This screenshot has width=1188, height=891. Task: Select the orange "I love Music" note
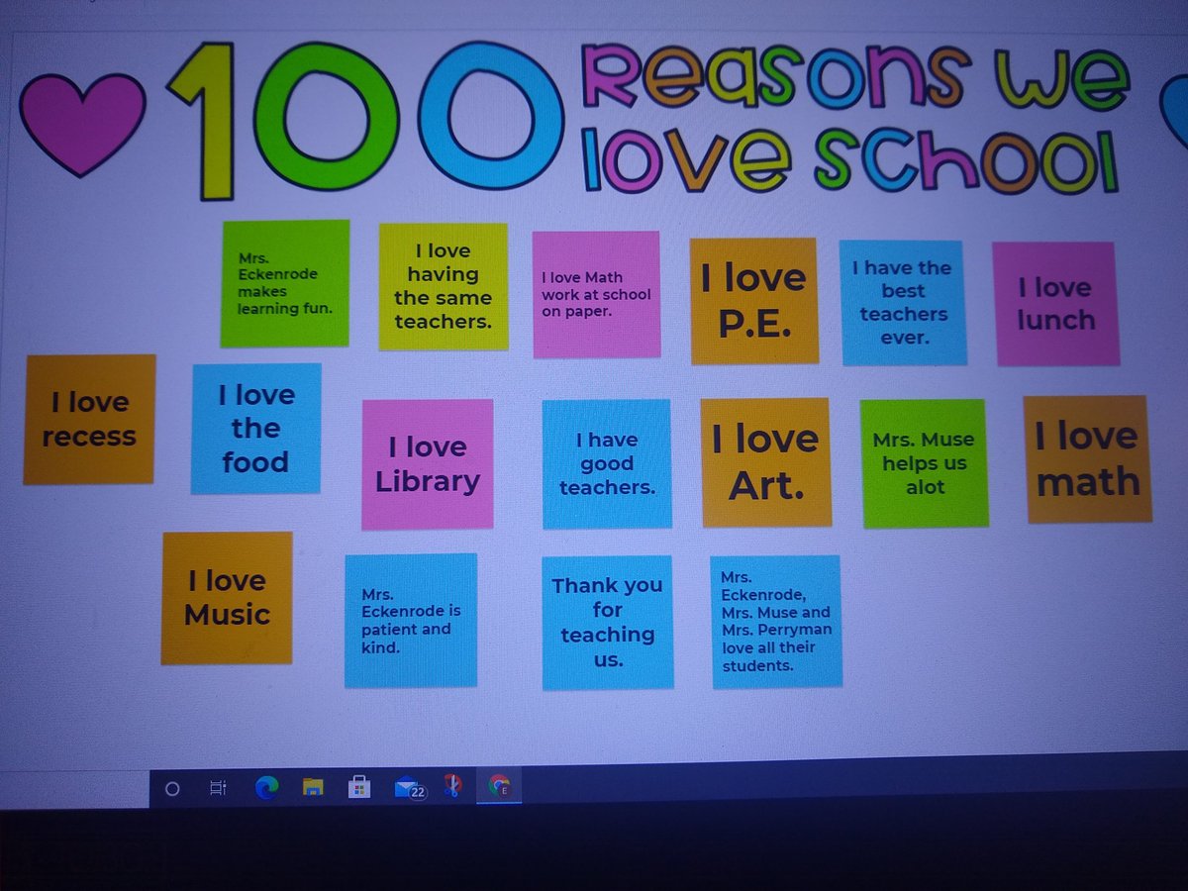pos(227,598)
